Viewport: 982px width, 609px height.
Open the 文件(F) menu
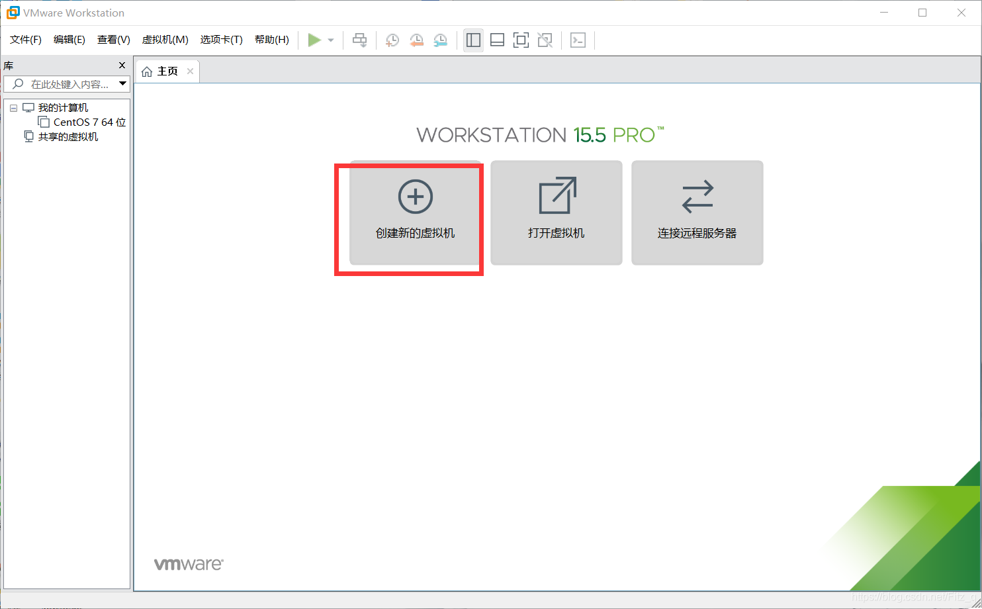26,40
